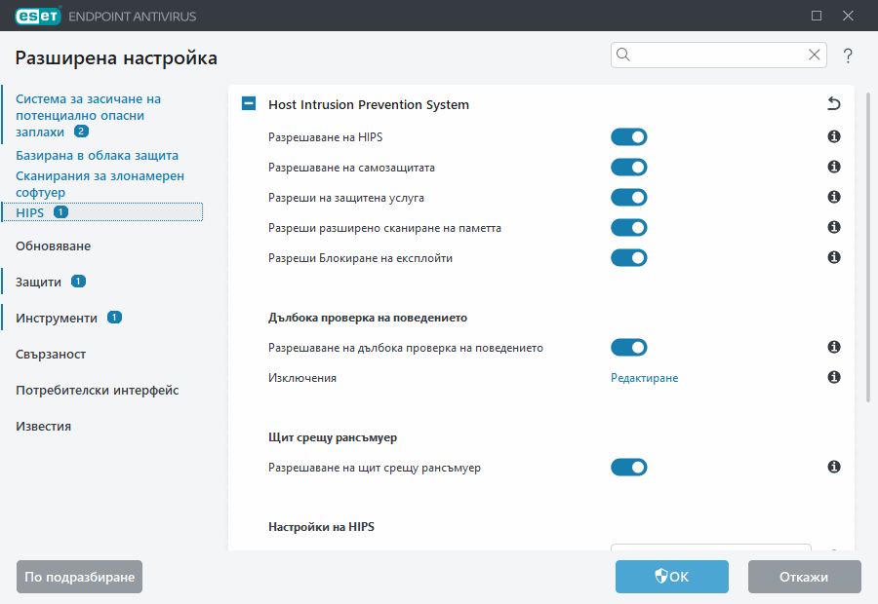Viewport: 878px width, 604px height.
Task: Click the info icon beside Разрешаване на HIPS
Action: [833, 137]
